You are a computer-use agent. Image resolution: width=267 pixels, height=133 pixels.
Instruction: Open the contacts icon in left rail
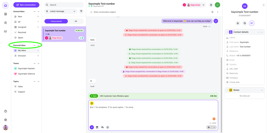pos(6,14)
